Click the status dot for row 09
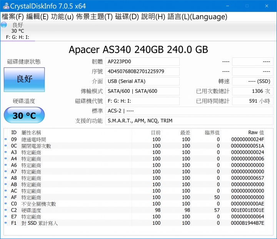277x239 pixels. (6, 139)
